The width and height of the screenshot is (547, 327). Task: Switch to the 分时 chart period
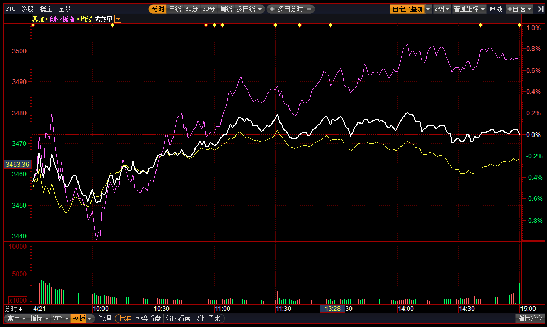[x=158, y=9]
